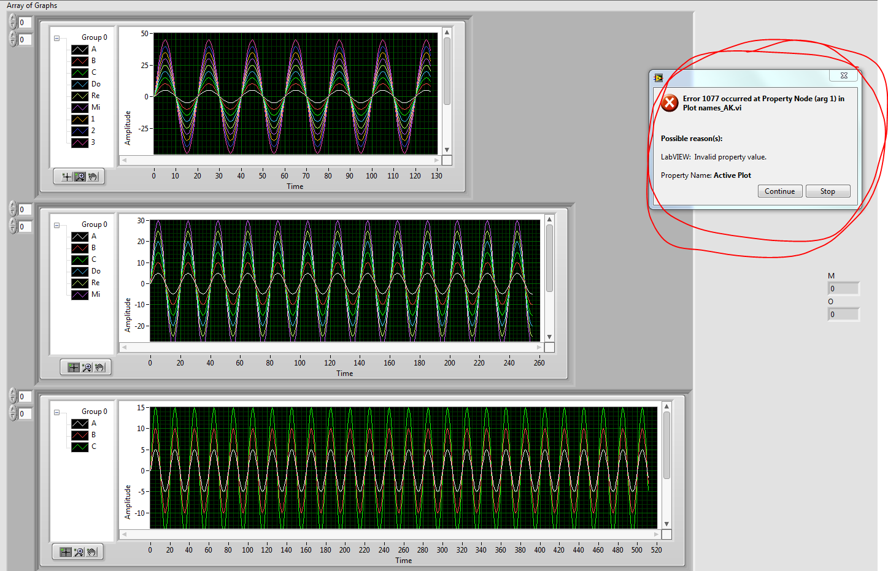Click plot Re line sample in middle graph legend

pyautogui.click(x=80, y=283)
